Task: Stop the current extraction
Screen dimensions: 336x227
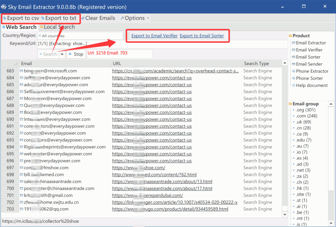Action: tap(76, 54)
